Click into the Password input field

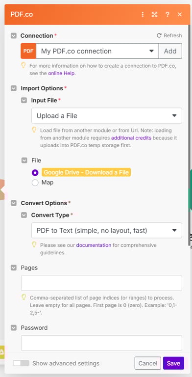pos(101,343)
